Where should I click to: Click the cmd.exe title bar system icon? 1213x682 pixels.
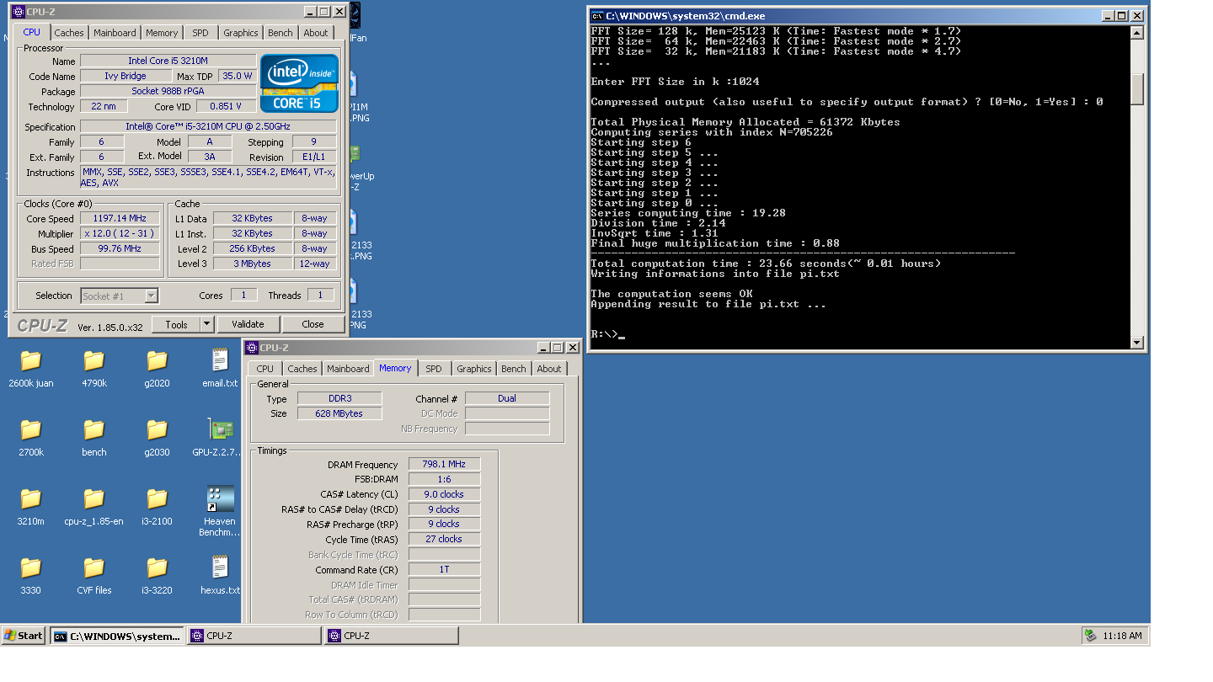[597, 15]
